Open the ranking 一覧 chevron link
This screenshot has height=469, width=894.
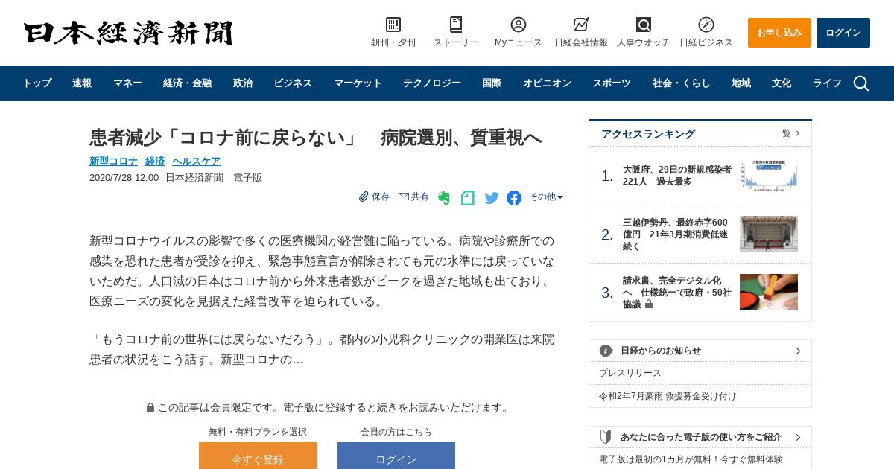click(787, 133)
